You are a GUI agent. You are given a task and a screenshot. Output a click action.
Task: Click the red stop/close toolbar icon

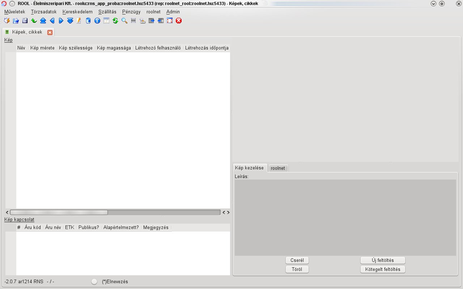179,21
